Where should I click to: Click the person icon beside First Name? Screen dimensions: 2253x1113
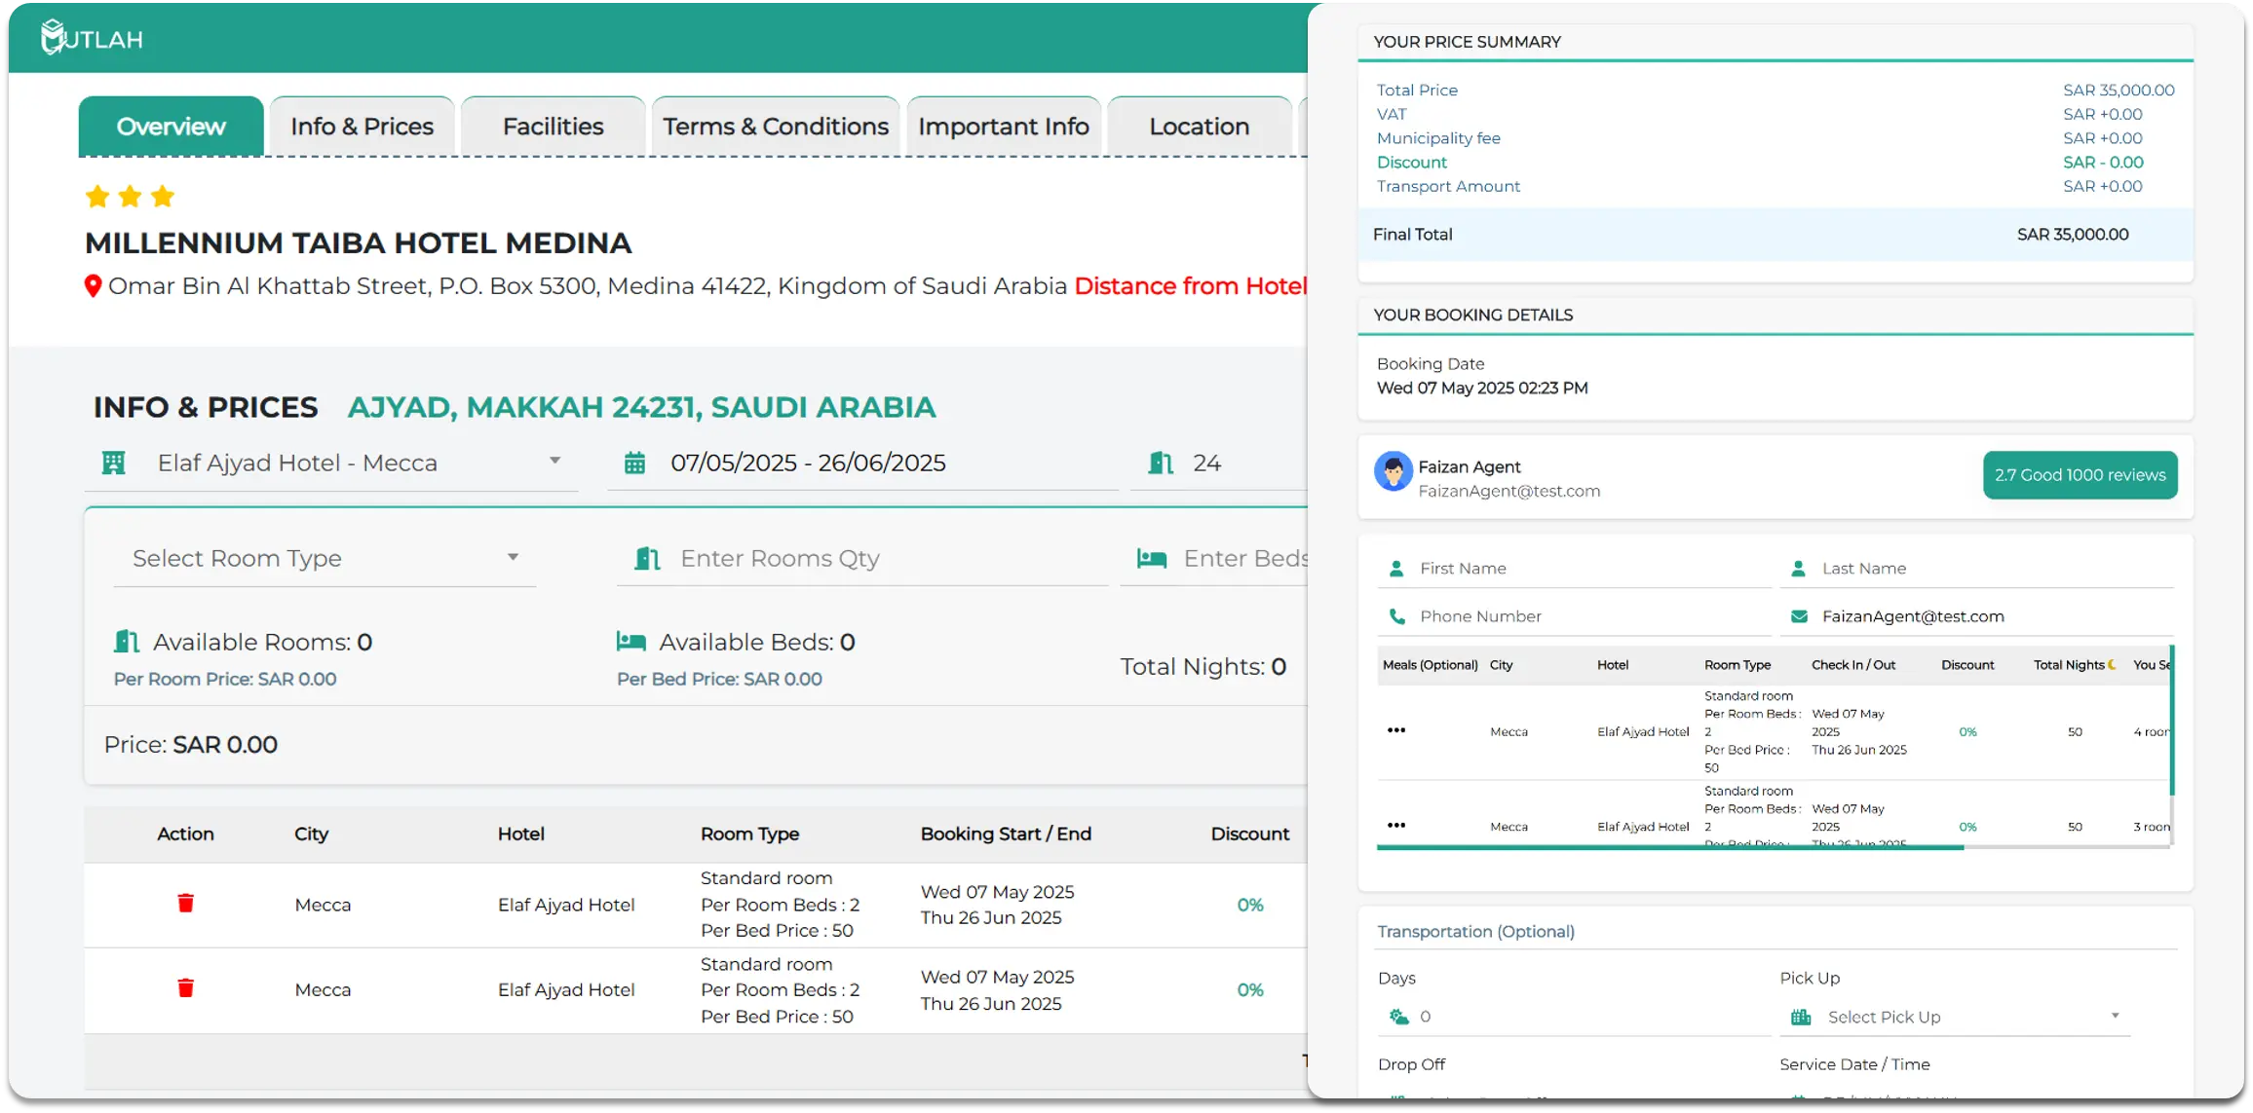pyautogui.click(x=1396, y=569)
